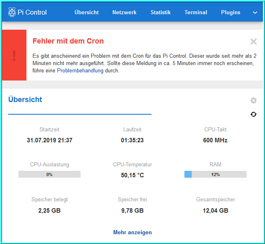
Task: Click the CPU-Auslastung 0% bar
Action: (49, 174)
